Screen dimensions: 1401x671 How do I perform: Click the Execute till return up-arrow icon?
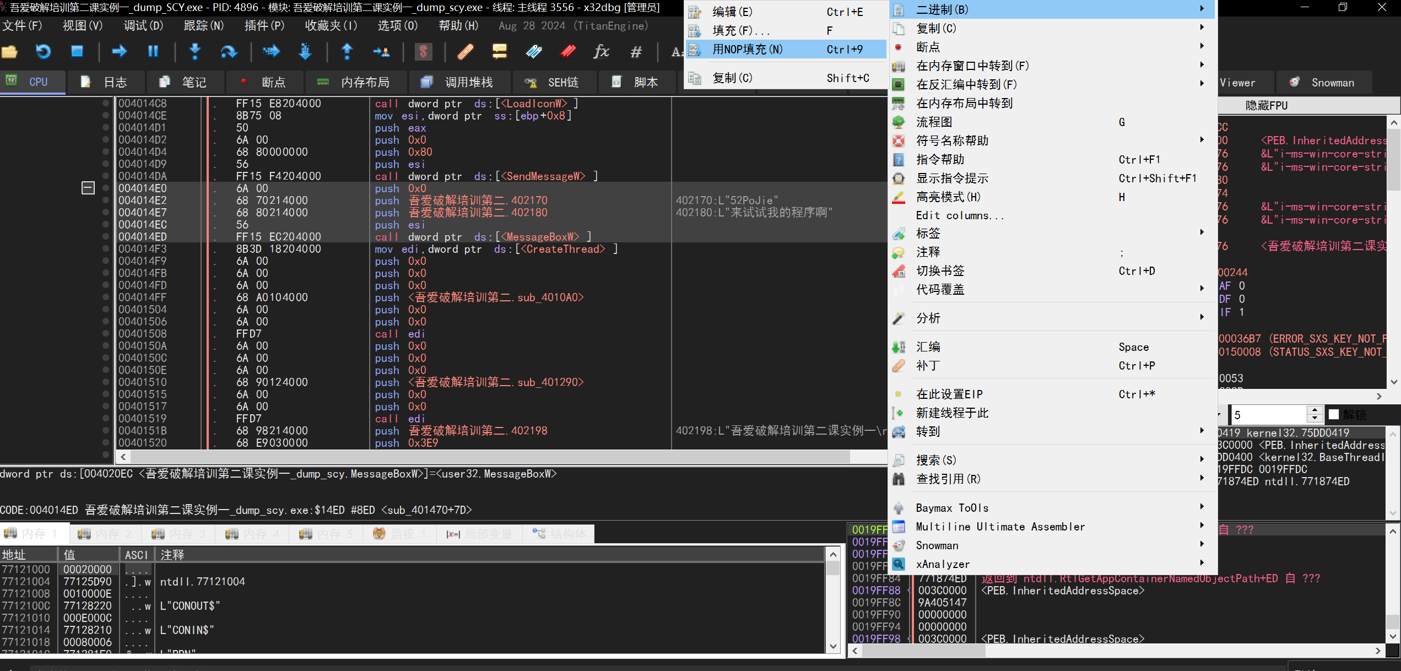click(x=347, y=52)
